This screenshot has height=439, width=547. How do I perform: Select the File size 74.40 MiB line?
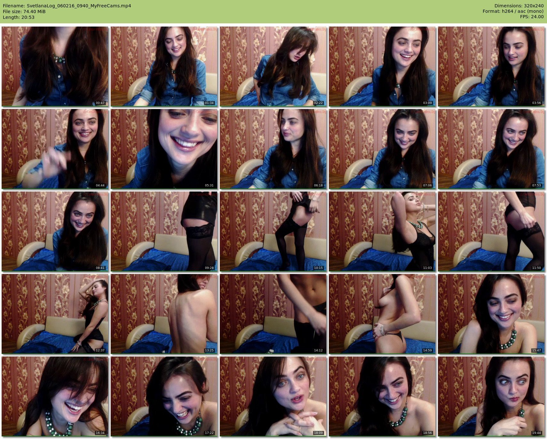click(x=24, y=12)
